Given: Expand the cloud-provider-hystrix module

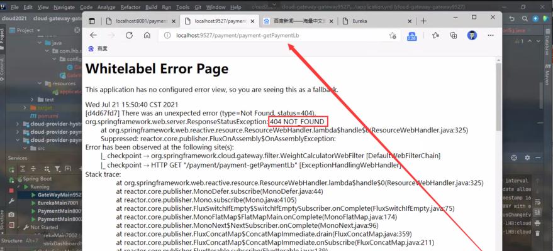Looking at the screenshot, I should 18,124.
